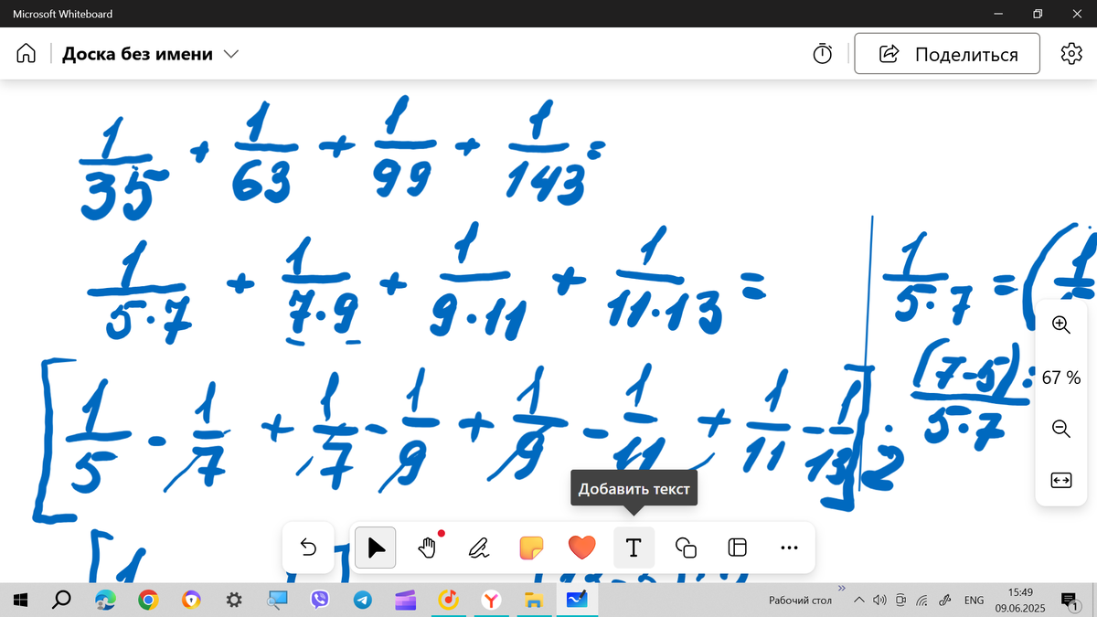This screenshot has height=617, width=1097.
Task: Add a yellow sticky note
Action: [x=530, y=548]
